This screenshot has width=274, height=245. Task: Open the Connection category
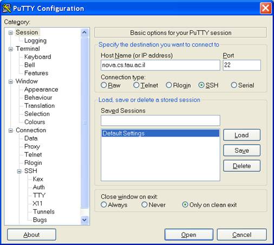[31, 130]
